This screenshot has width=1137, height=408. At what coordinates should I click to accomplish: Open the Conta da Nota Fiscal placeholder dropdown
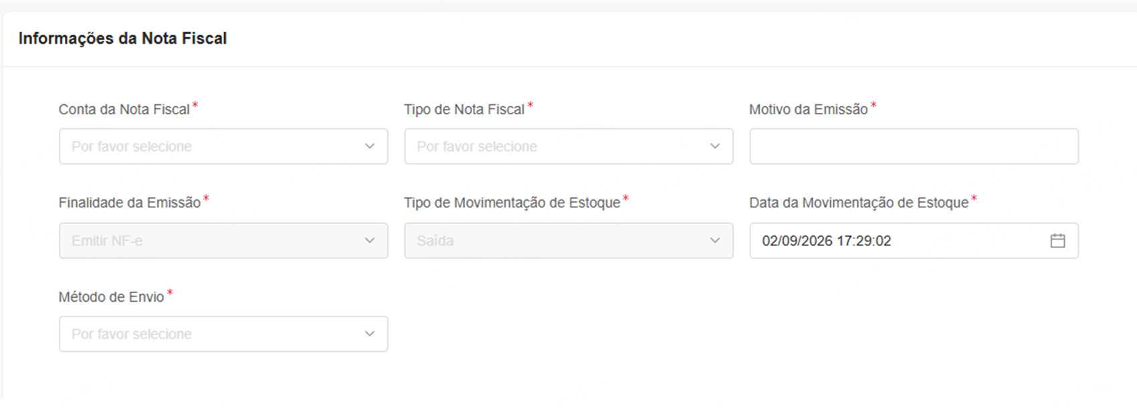click(x=223, y=146)
